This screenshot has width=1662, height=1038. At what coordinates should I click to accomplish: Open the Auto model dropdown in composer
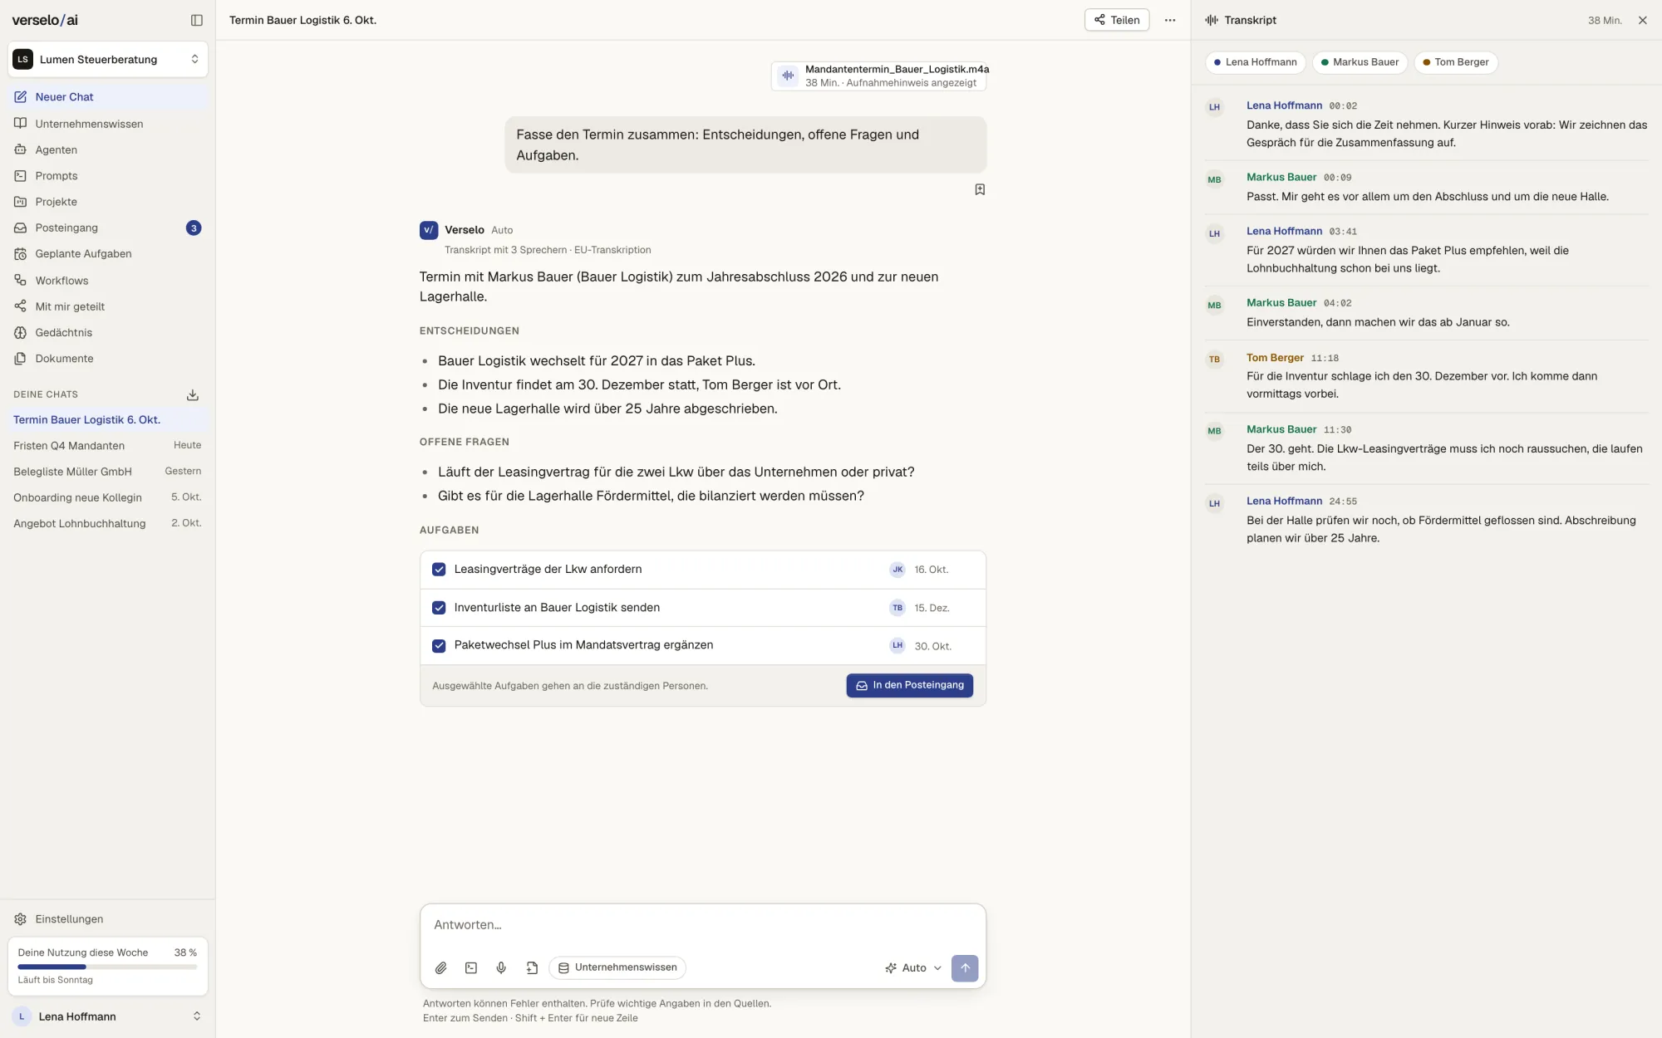pos(913,967)
